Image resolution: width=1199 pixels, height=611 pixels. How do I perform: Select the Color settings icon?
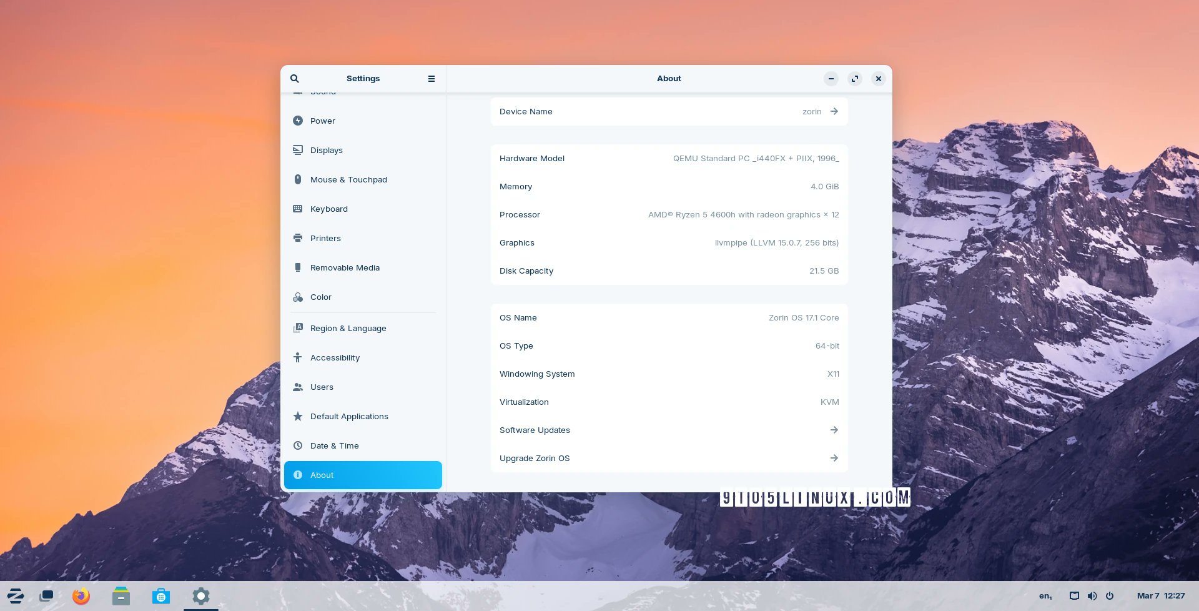point(298,297)
